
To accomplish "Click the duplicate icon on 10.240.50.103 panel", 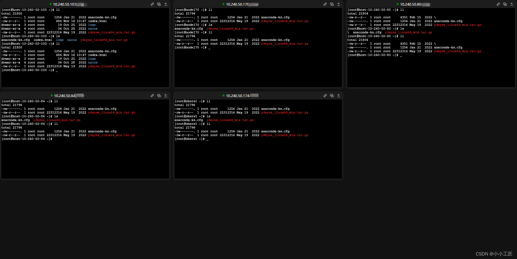I will 159,4.
